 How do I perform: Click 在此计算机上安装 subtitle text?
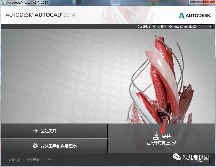coord(162,143)
